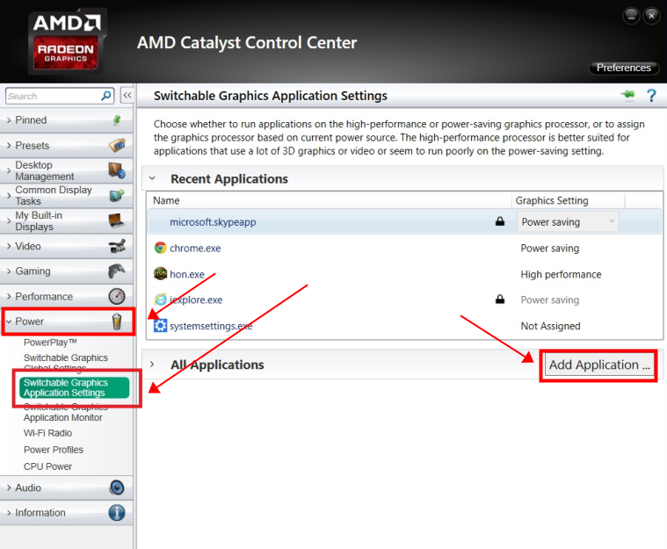
Task: Click the systemsettings.exe gear icon
Action: tap(160, 326)
